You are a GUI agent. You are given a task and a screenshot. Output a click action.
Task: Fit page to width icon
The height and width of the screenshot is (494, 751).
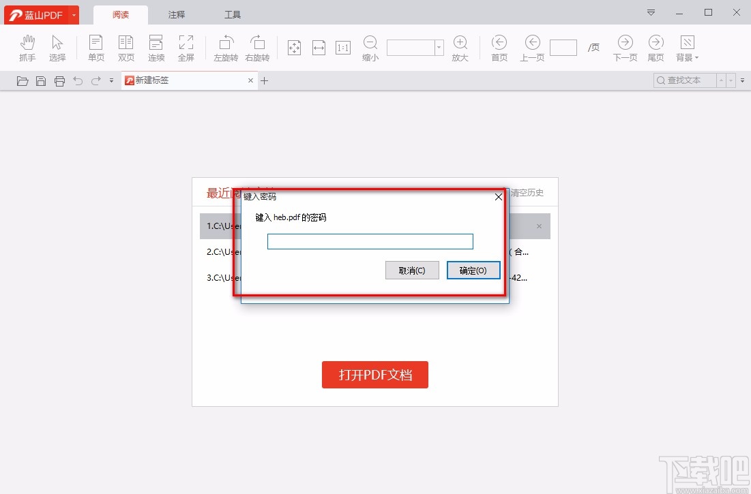click(319, 48)
